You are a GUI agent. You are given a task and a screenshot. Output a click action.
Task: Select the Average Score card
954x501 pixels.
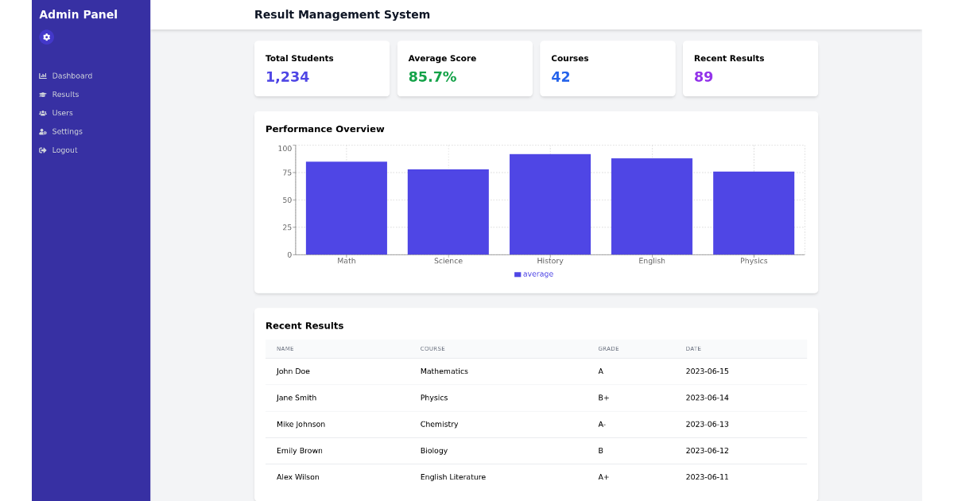(x=464, y=68)
